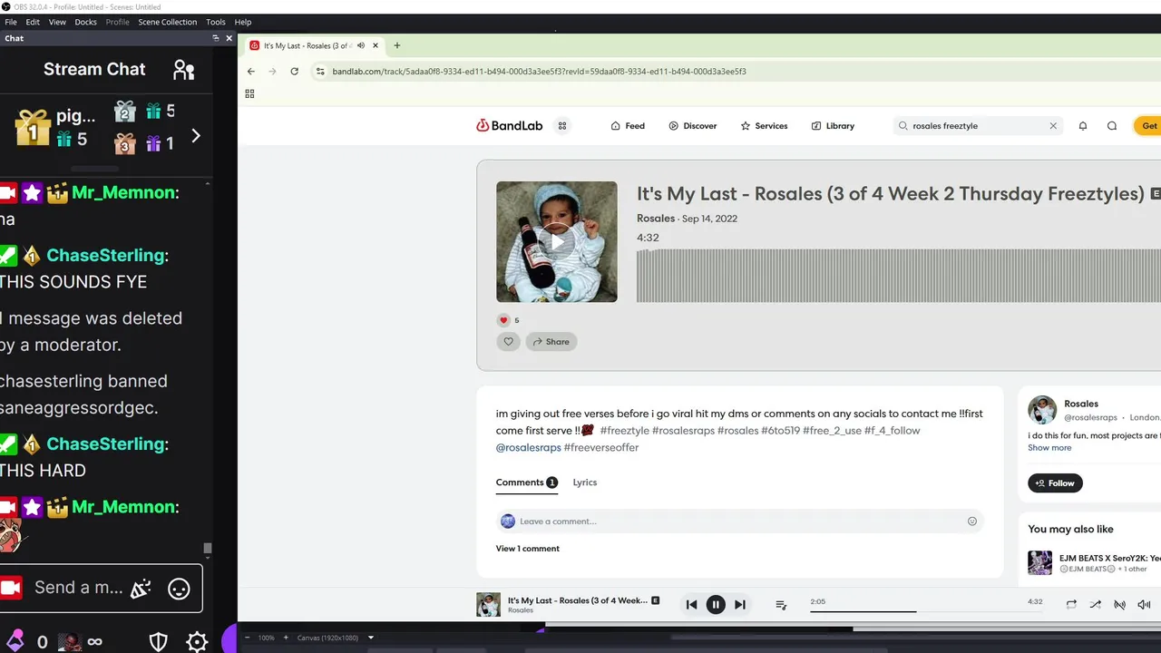The height and width of the screenshot is (653, 1161).
Task: Skip to previous track in player
Action: 691,605
